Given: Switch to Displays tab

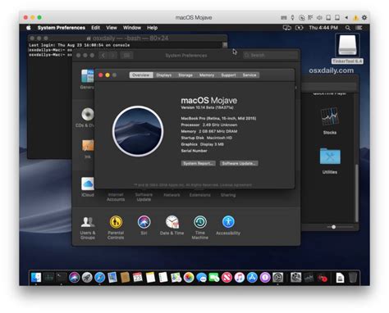Looking at the screenshot, I should tap(164, 75).
